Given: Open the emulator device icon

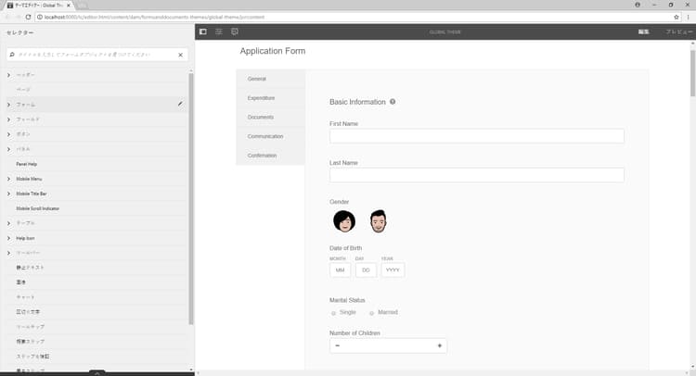Looking at the screenshot, I should (235, 31).
